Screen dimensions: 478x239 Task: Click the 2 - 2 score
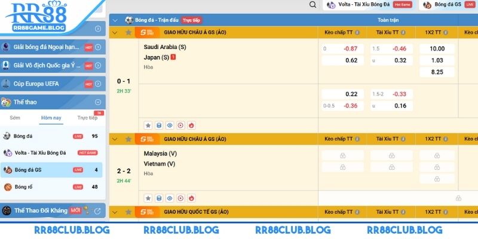pyautogui.click(x=124, y=171)
